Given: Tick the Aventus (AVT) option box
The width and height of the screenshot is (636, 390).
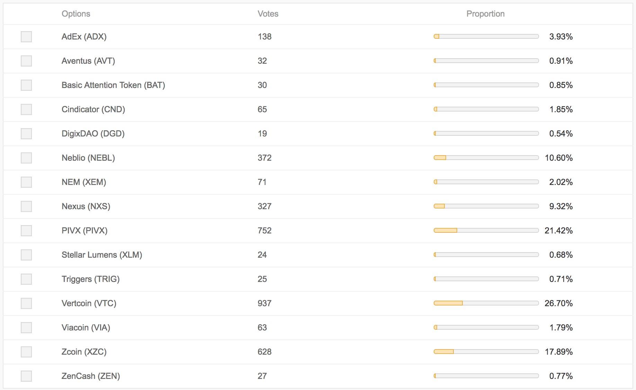Looking at the screenshot, I should 26,61.
